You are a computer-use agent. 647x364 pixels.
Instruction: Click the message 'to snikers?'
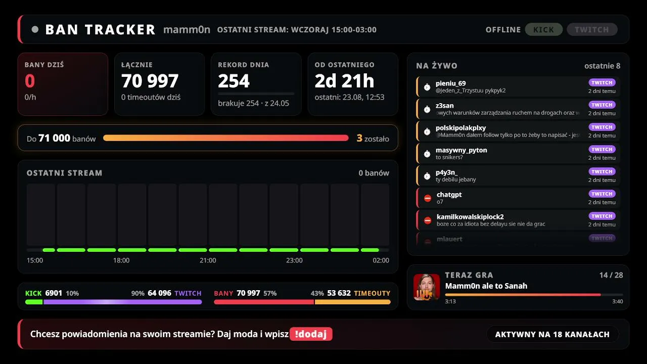[449, 157]
